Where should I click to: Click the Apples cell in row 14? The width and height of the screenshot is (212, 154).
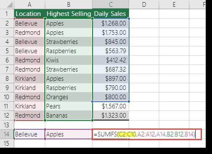[x=69, y=134]
